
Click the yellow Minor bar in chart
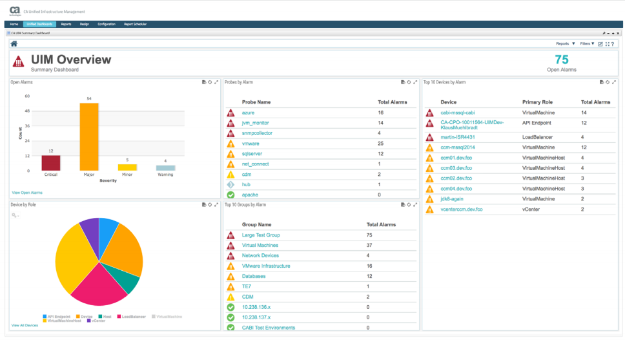127,167
